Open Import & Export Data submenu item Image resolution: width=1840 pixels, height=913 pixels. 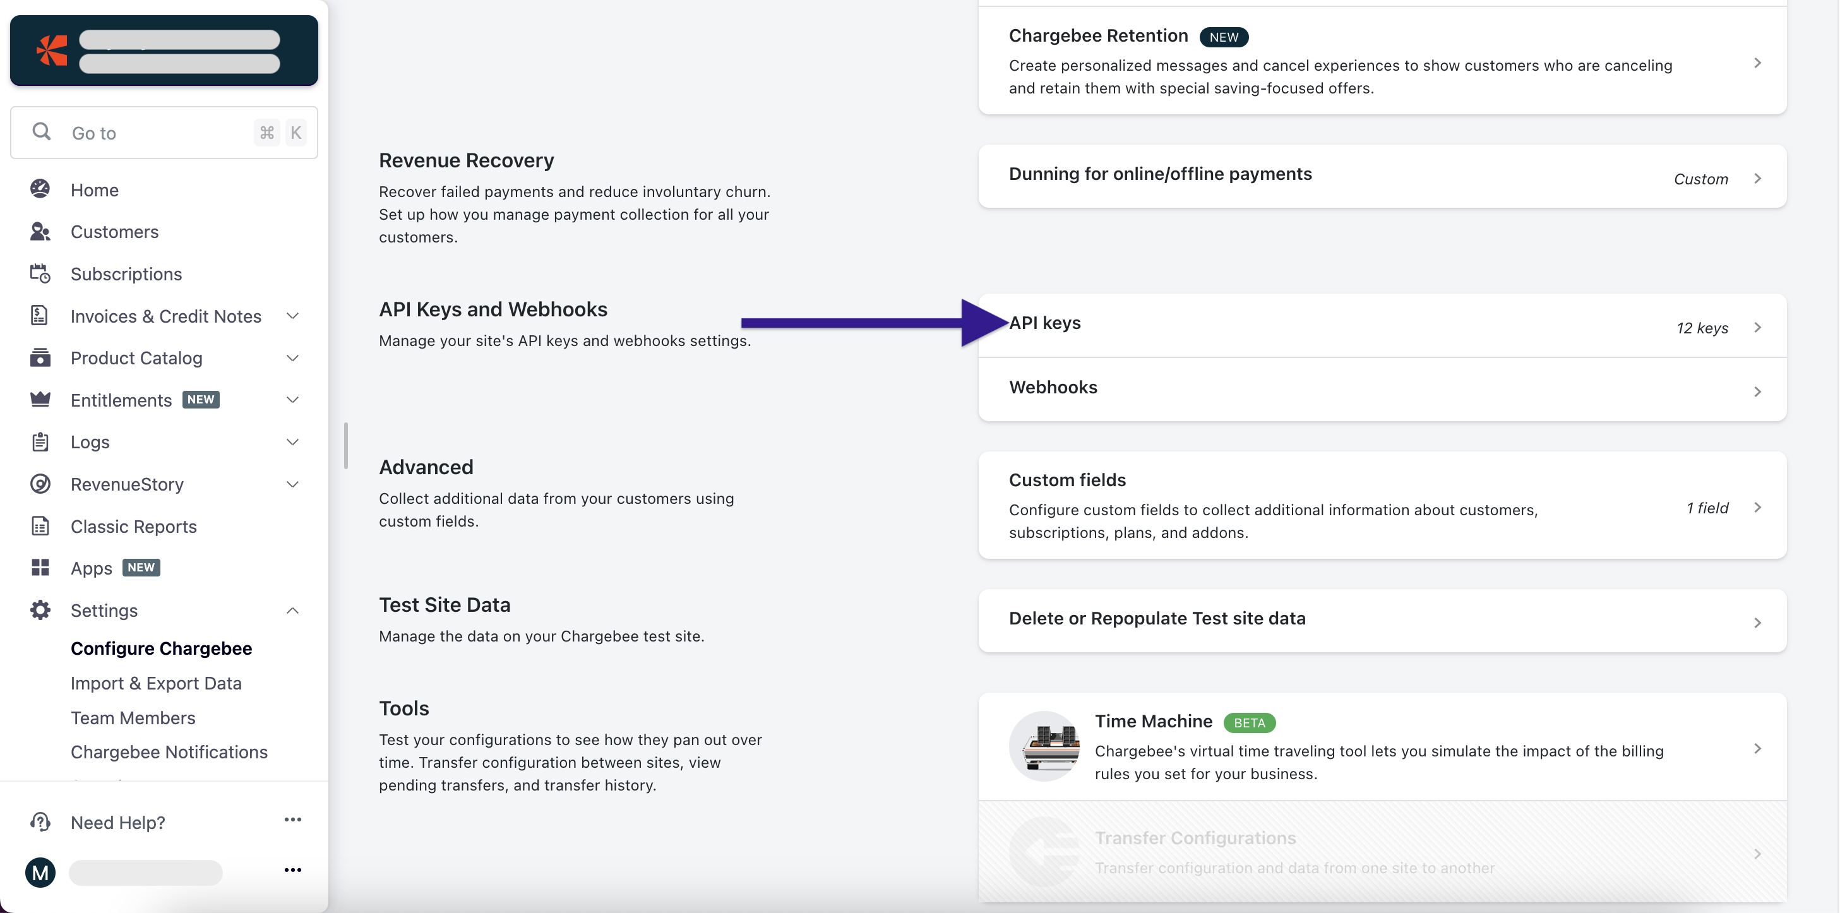[x=156, y=683]
